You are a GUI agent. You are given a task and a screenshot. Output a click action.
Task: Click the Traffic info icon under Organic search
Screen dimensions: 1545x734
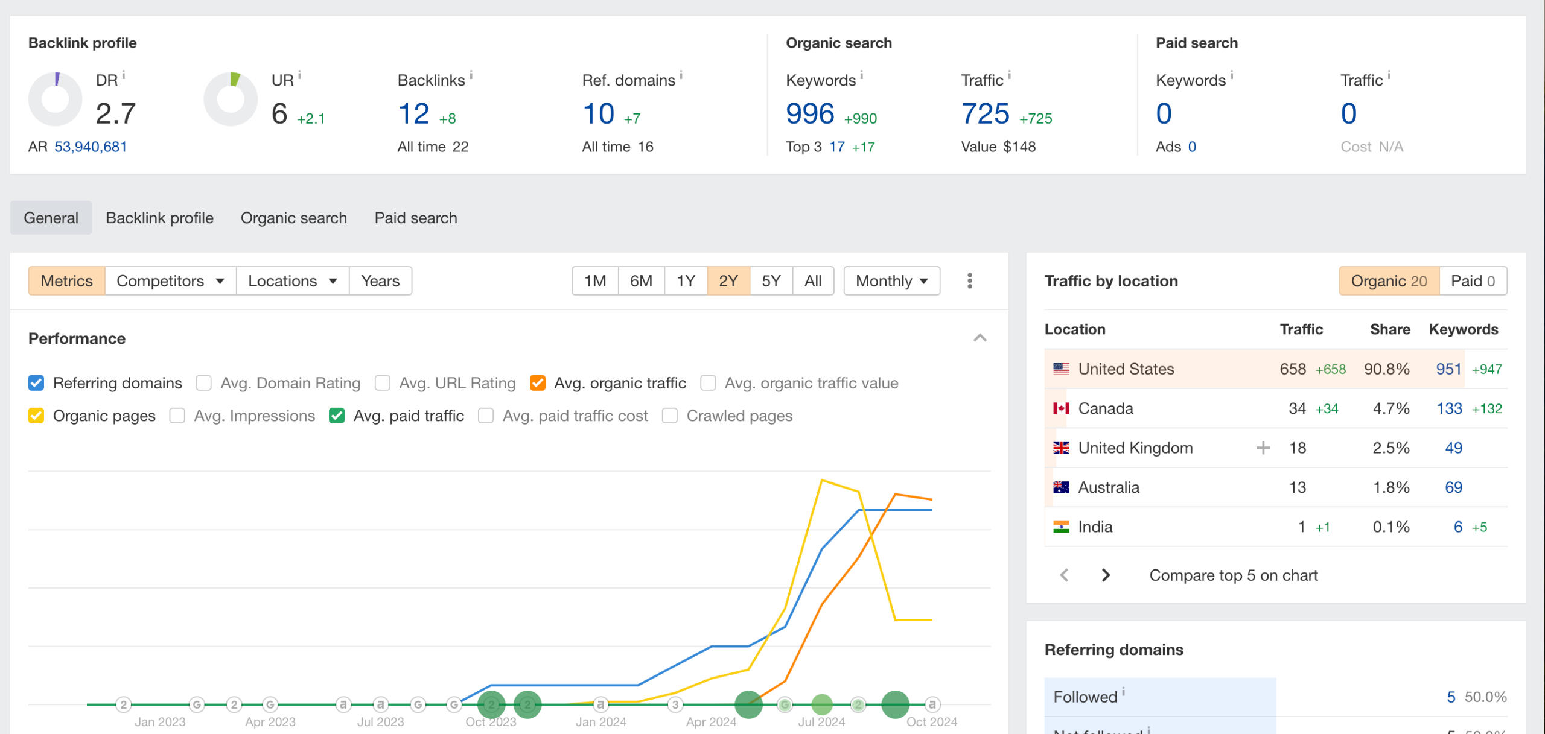pos(1010,74)
